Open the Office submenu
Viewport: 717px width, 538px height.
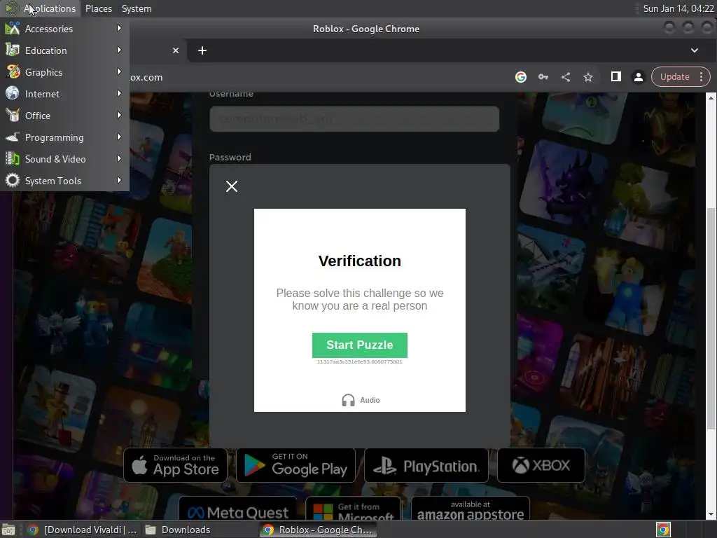tap(64, 116)
